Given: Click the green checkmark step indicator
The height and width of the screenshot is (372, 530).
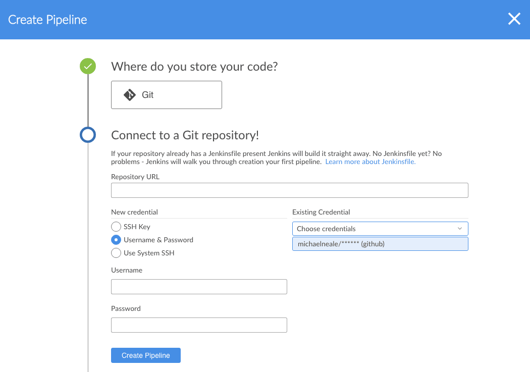Looking at the screenshot, I should click(x=88, y=66).
